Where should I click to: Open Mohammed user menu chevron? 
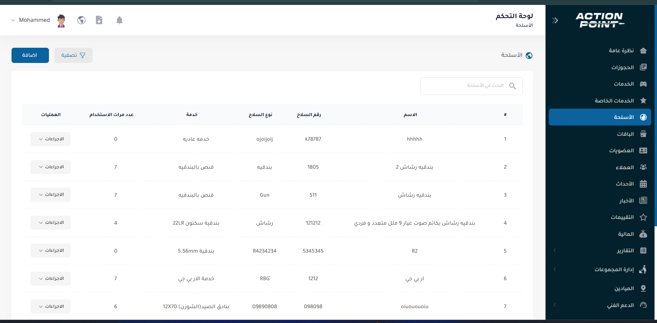[x=13, y=20]
